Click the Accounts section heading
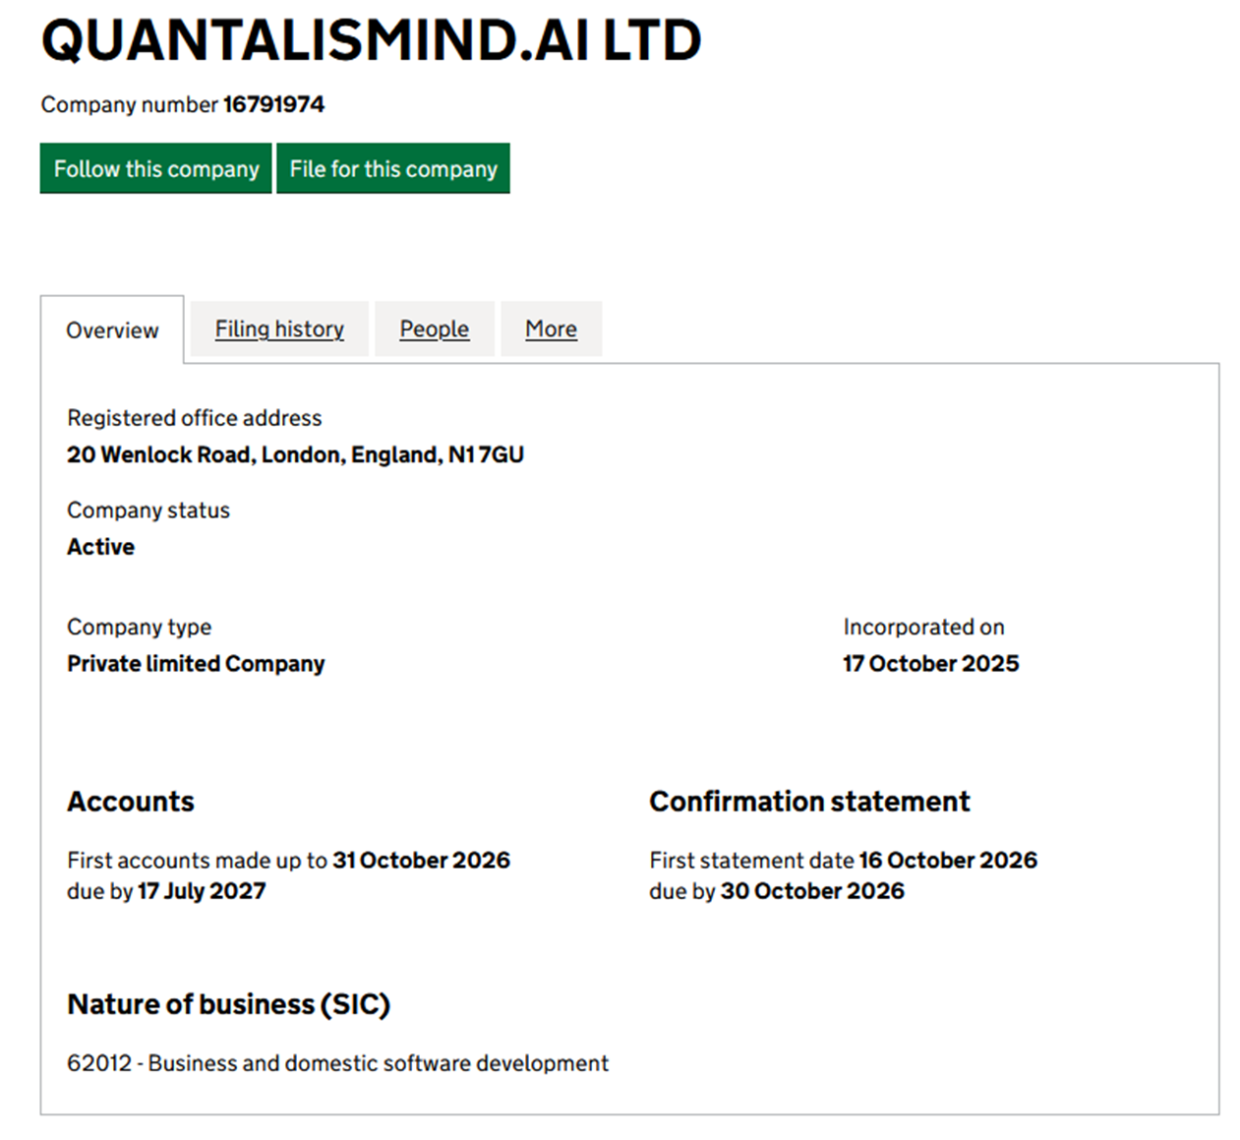The height and width of the screenshot is (1140, 1240). (130, 802)
